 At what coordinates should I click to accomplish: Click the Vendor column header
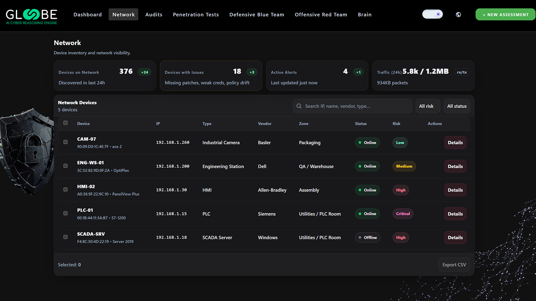tap(265, 124)
